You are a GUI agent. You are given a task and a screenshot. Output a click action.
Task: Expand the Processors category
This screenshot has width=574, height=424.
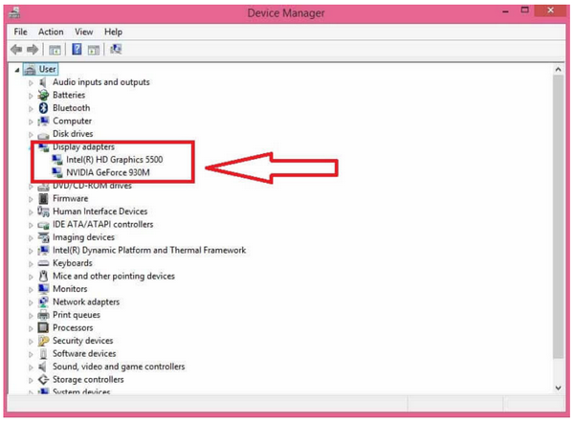(x=31, y=327)
